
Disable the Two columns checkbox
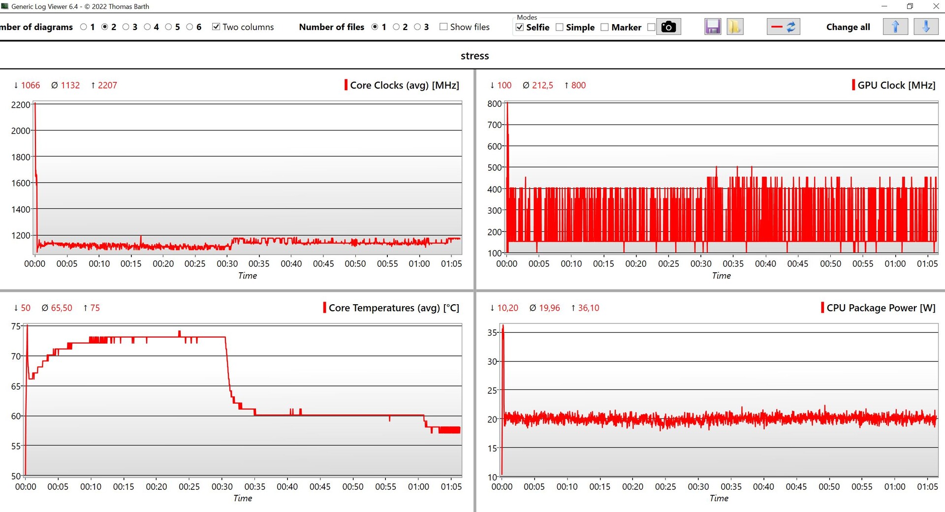(216, 27)
